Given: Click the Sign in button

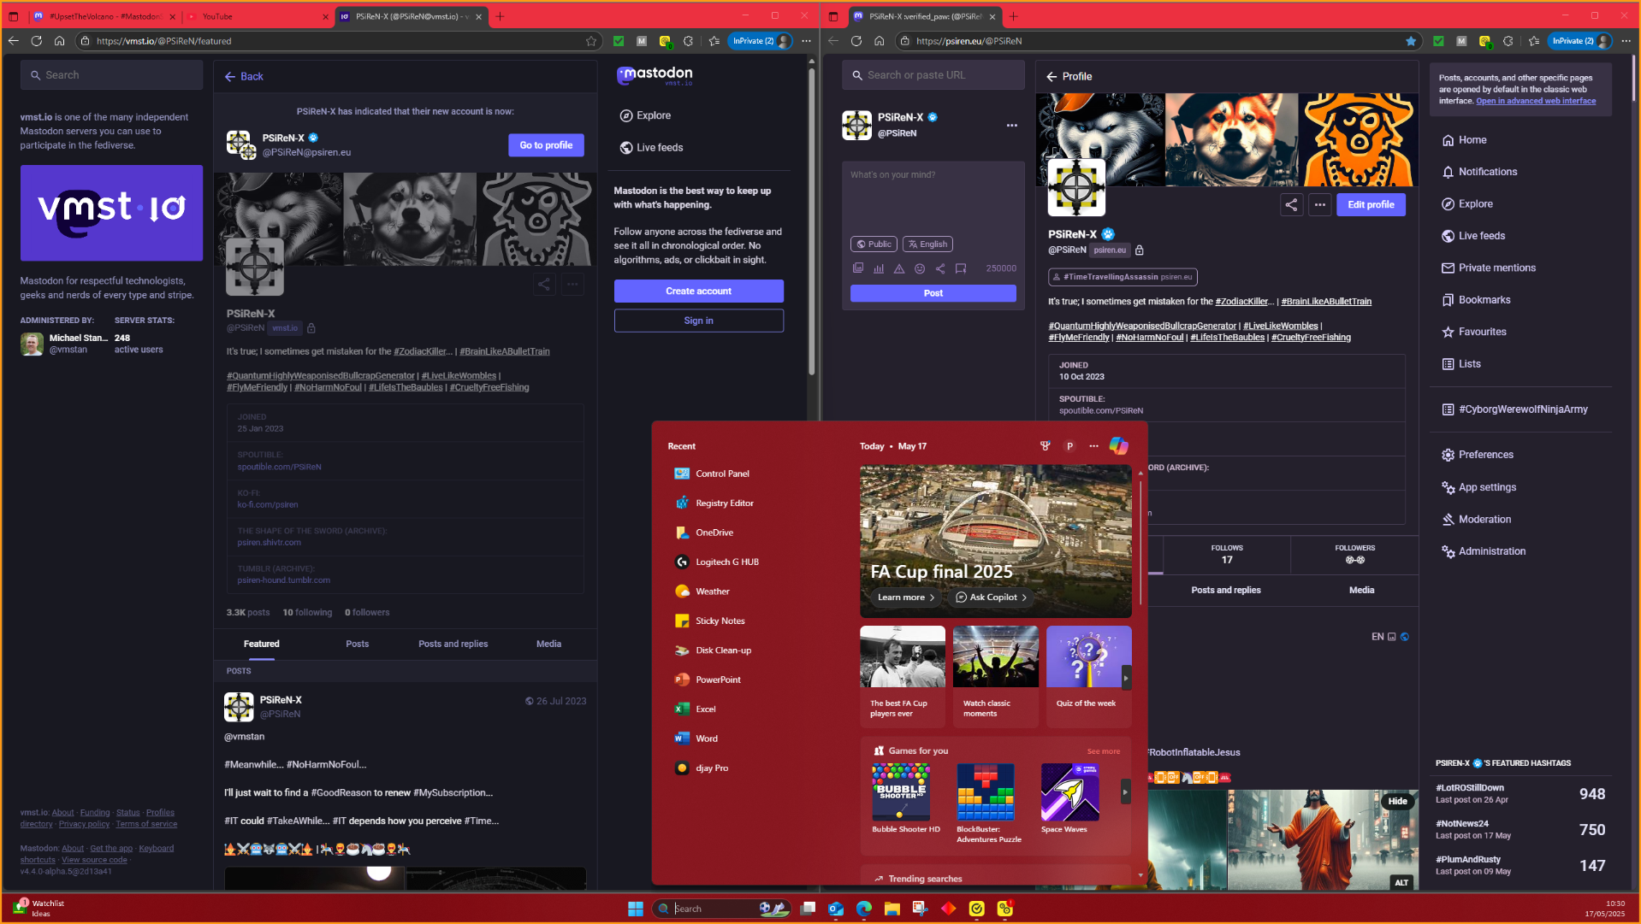Looking at the screenshot, I should [699, 321].
